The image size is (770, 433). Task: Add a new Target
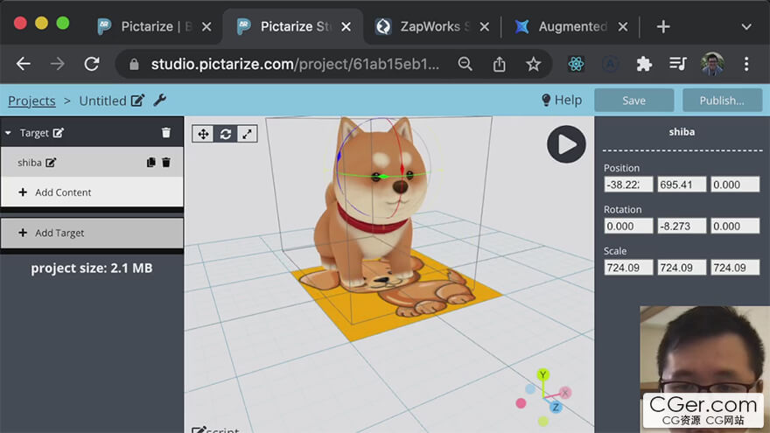(x=92, y=233)
